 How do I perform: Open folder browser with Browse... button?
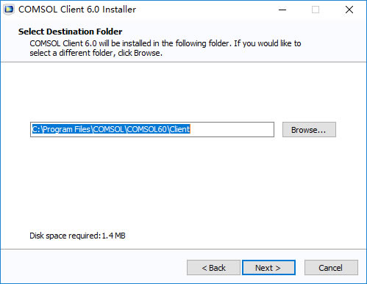(309, 130)
